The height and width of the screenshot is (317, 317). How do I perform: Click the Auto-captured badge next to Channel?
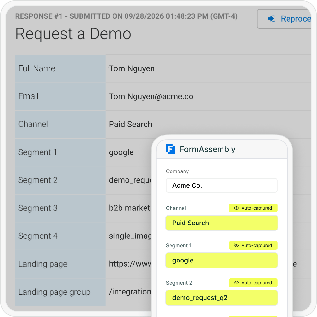pos(253,208)
